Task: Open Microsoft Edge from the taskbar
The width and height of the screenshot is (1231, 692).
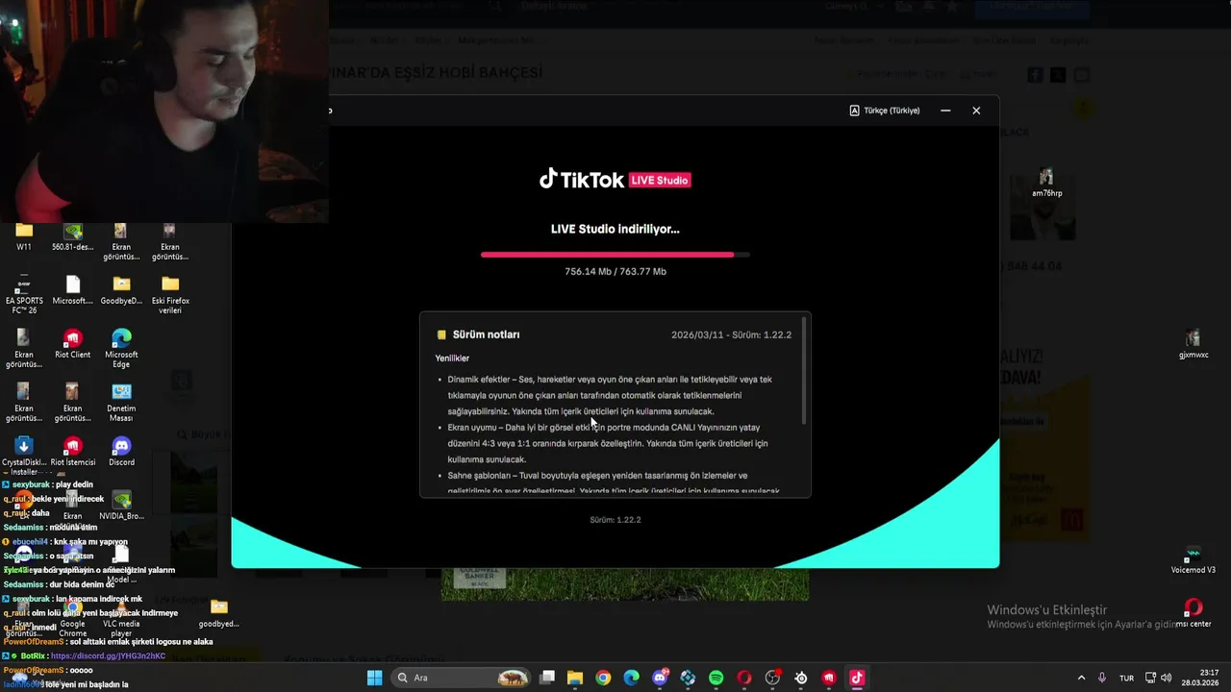Action: tap(631, 678)
